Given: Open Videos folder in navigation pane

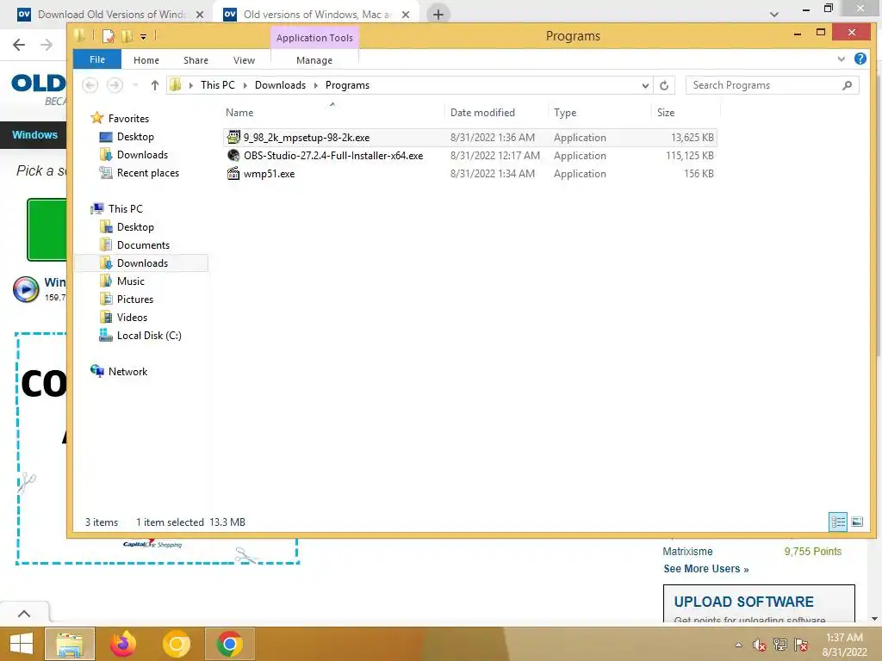Looking at the screenshot, I should [132, 317].
